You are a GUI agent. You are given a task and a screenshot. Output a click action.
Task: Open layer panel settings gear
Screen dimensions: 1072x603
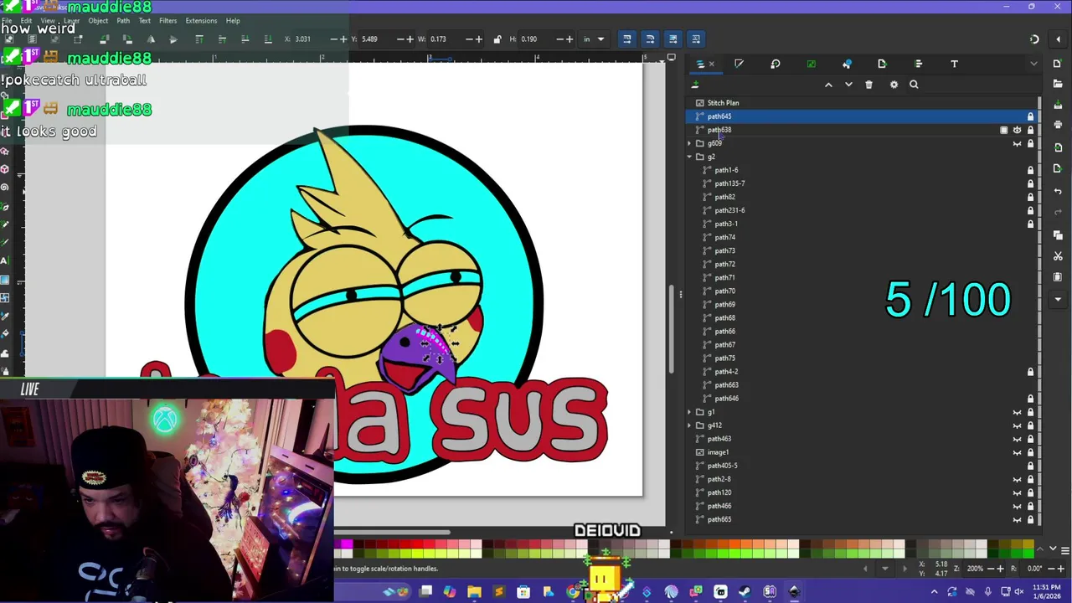coord(894,85)
